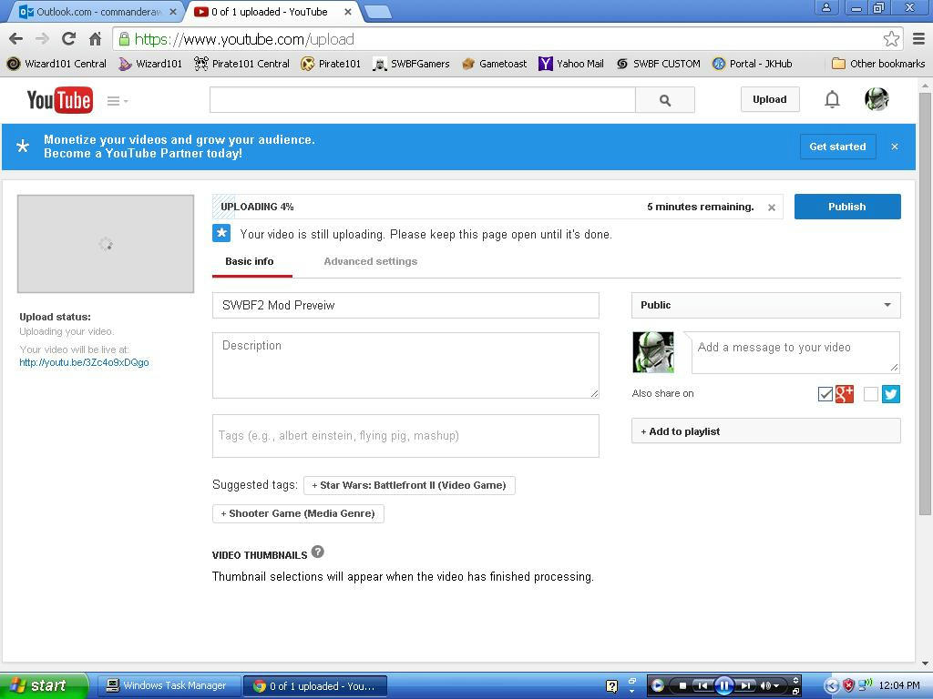
Task: Pause playback in the media player toolbar
Action: 724,686
